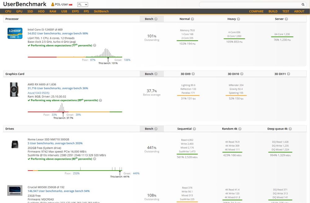
Task: Open the GPU menu item
Action: (19, 11)
